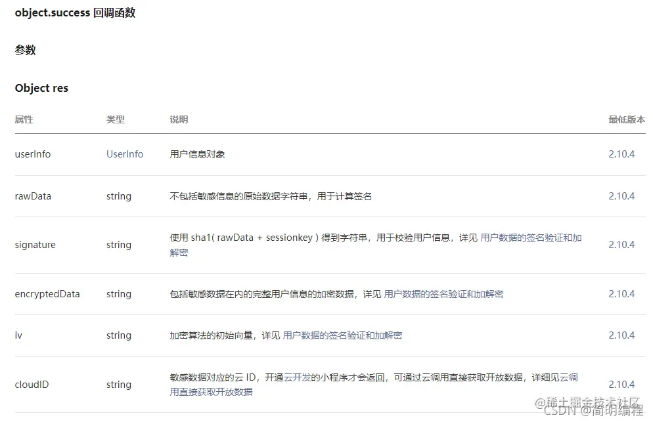Click the 说明 column header
653x422 pixels.
point(178,119)
